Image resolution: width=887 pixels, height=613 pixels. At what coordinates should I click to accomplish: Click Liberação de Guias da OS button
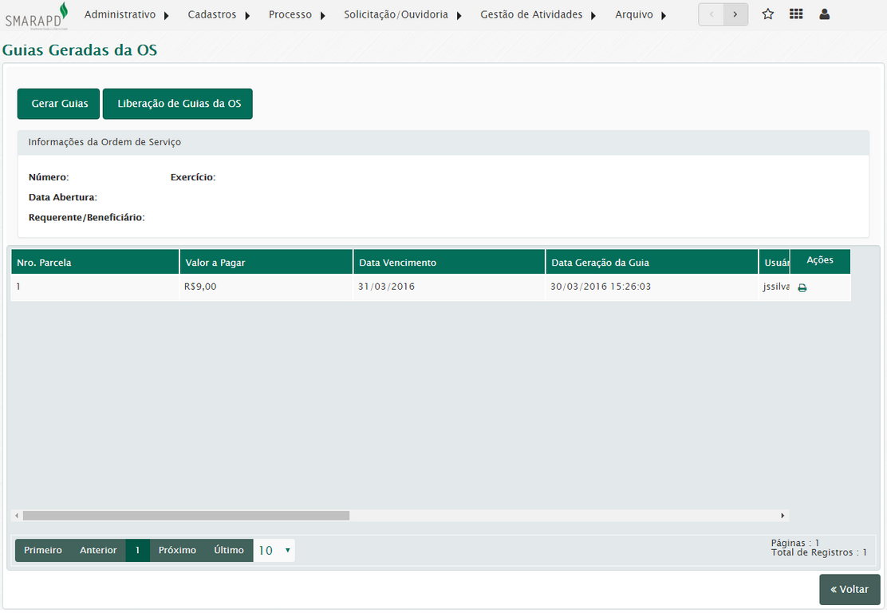178,104
